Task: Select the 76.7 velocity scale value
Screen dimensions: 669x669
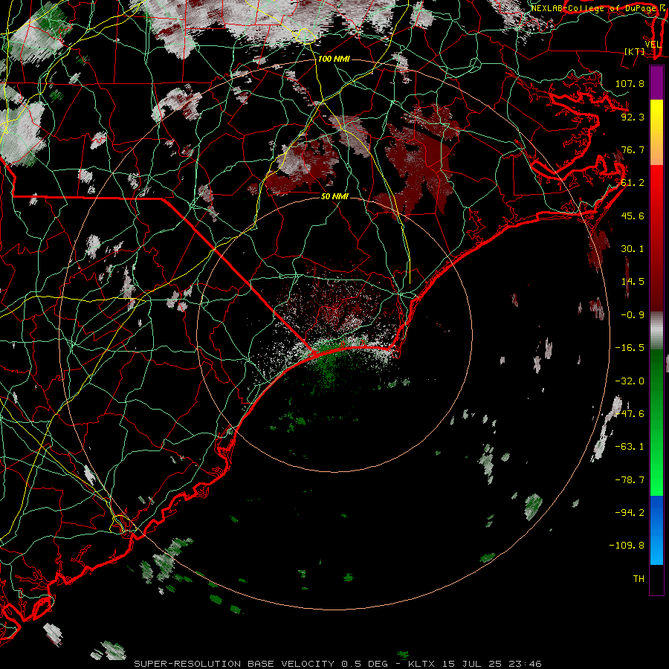Action: [633, 149]
